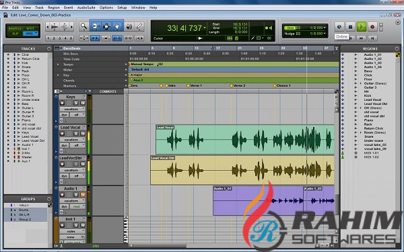The width and height of the screenshot is (404, 252).
Task: Open the Tracks list menu
Action: 49,49
